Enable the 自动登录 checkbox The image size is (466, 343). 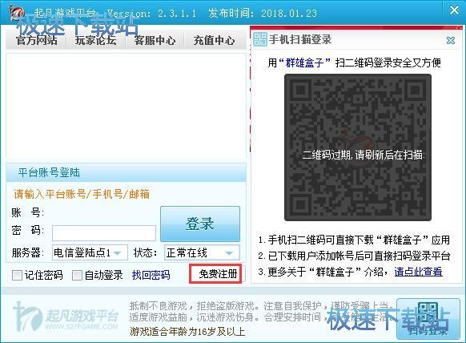(x=77, y=275)
